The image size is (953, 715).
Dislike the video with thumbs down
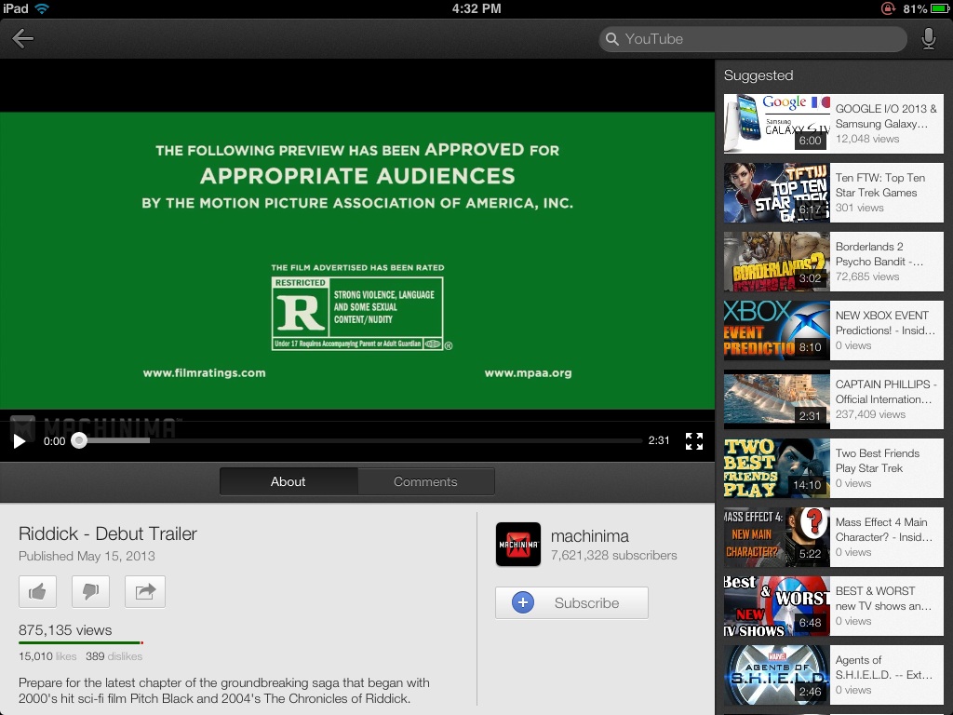90,591
